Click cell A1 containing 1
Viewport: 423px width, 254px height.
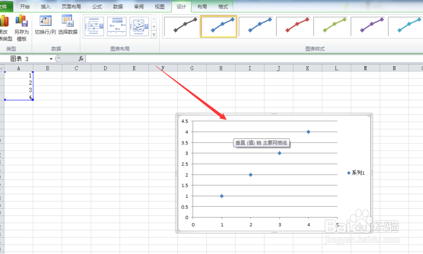coord(19,75)
